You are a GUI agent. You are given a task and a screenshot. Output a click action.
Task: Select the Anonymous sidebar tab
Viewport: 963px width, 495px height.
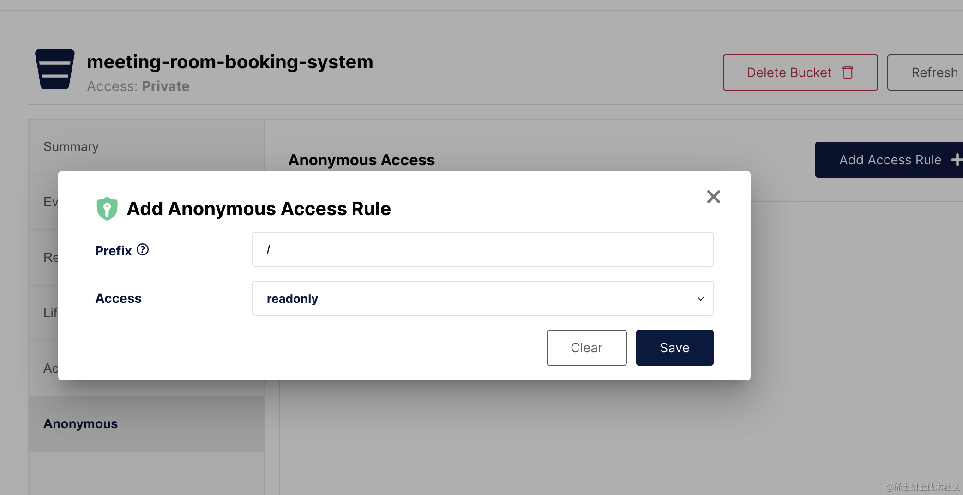tap(81, 424)
